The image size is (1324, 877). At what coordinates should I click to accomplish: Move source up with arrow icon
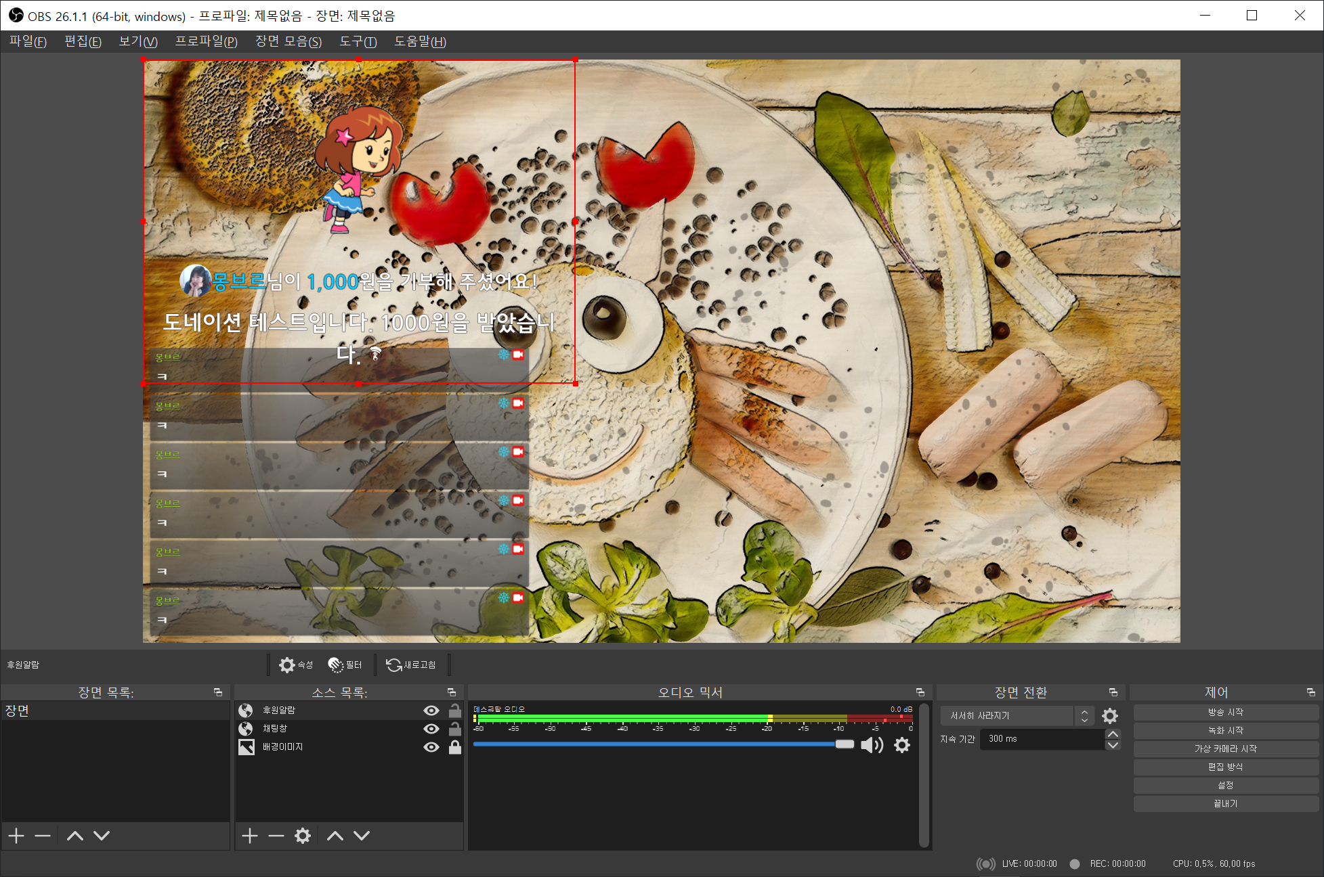click(335, 836)
